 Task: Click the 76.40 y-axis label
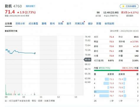coord(88,37)
